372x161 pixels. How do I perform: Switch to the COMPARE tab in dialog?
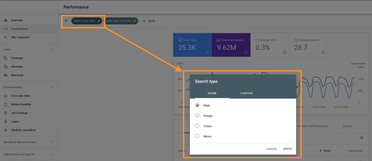[246, 93]
